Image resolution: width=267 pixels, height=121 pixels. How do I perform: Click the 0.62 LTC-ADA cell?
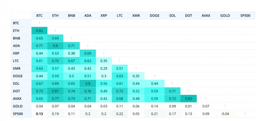pyautogui.click(x=88, y=61)
